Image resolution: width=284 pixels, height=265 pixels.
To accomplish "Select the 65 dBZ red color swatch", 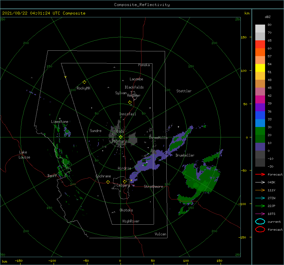I will tap(260, 44).
